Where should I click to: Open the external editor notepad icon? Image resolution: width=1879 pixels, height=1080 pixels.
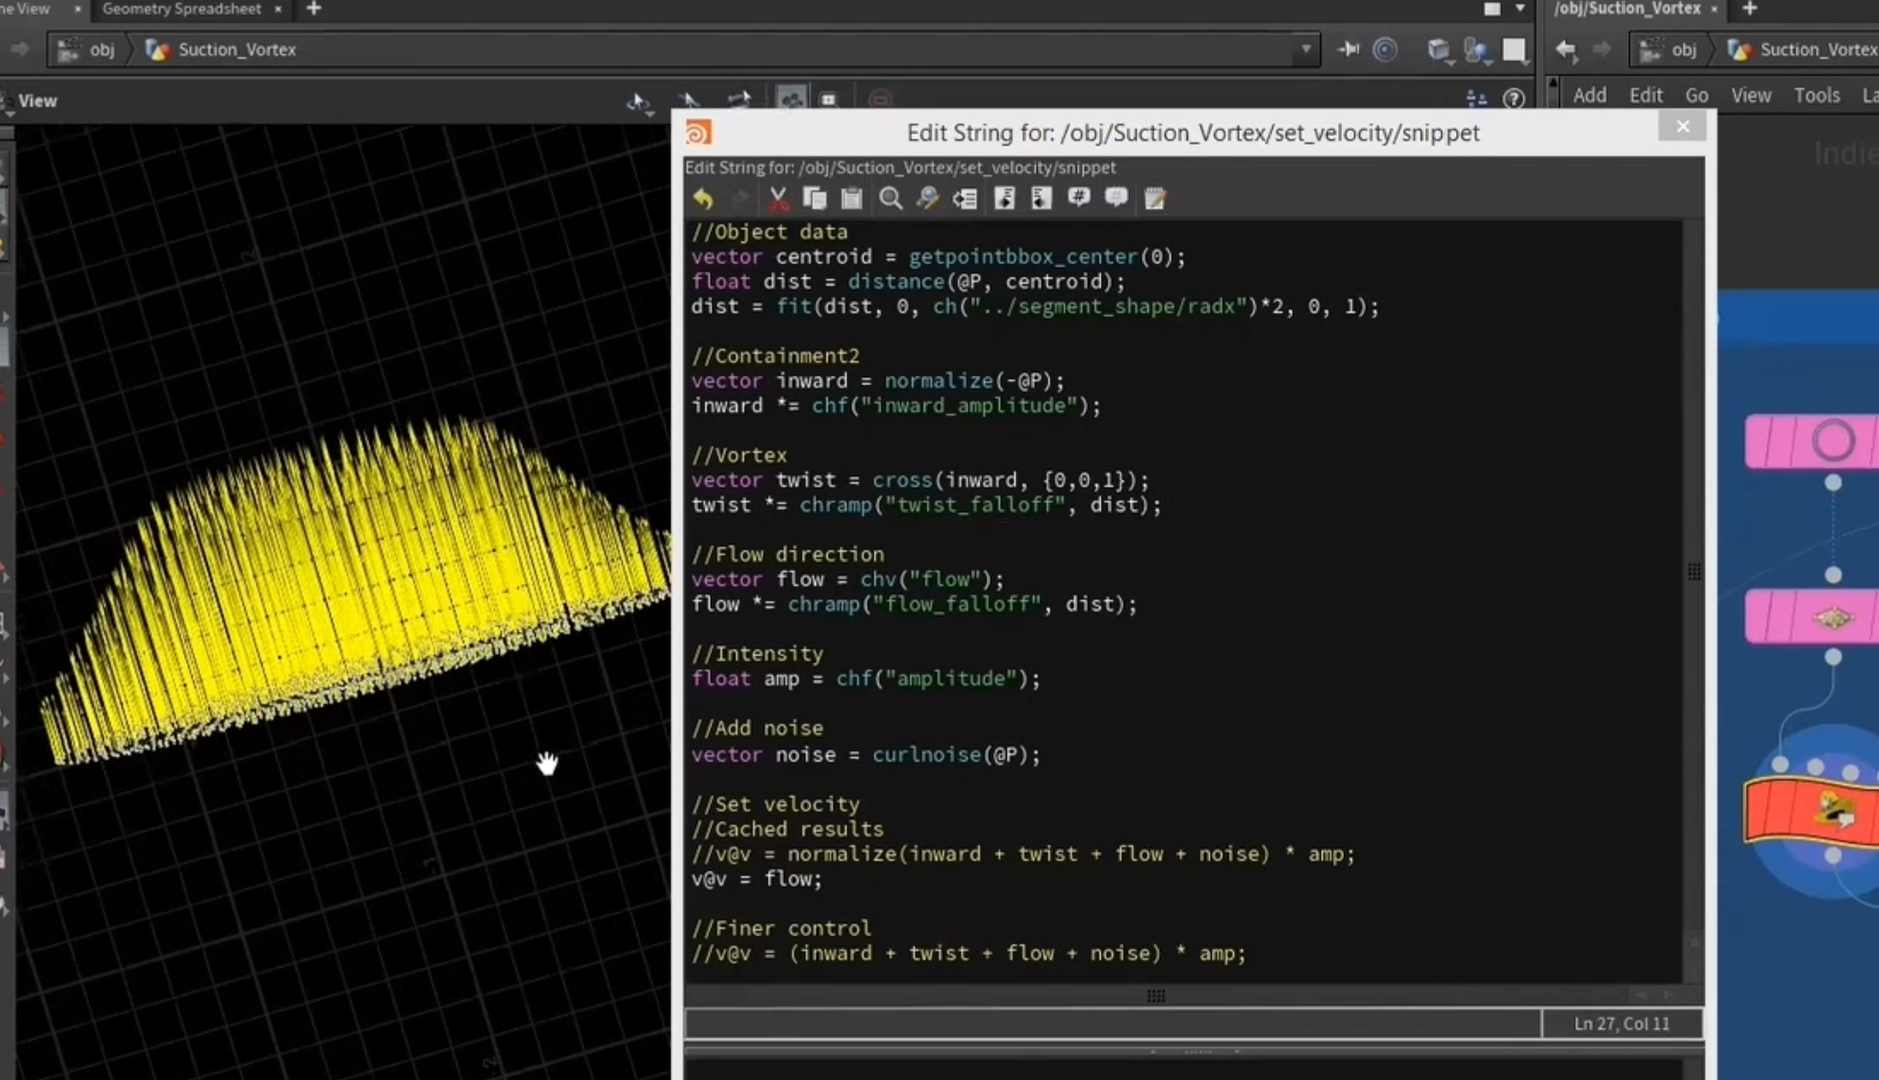click(x=1155, y=199)
